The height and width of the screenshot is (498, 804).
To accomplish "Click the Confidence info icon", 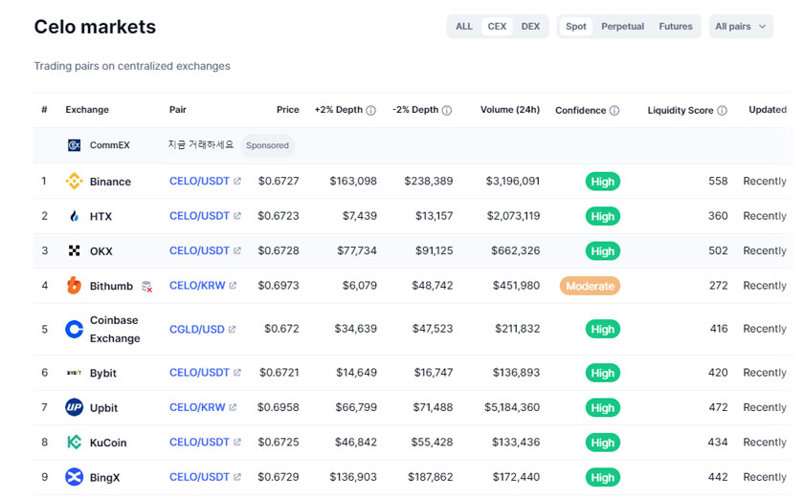I will tap(614, 111).
